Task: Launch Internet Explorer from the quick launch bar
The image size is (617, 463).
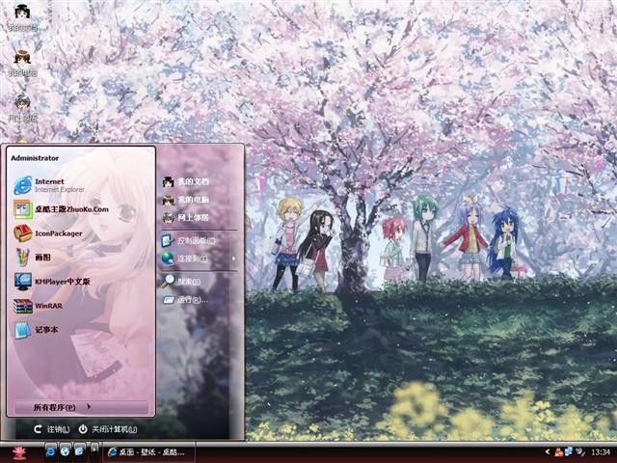Action: (x=50, y=451)
